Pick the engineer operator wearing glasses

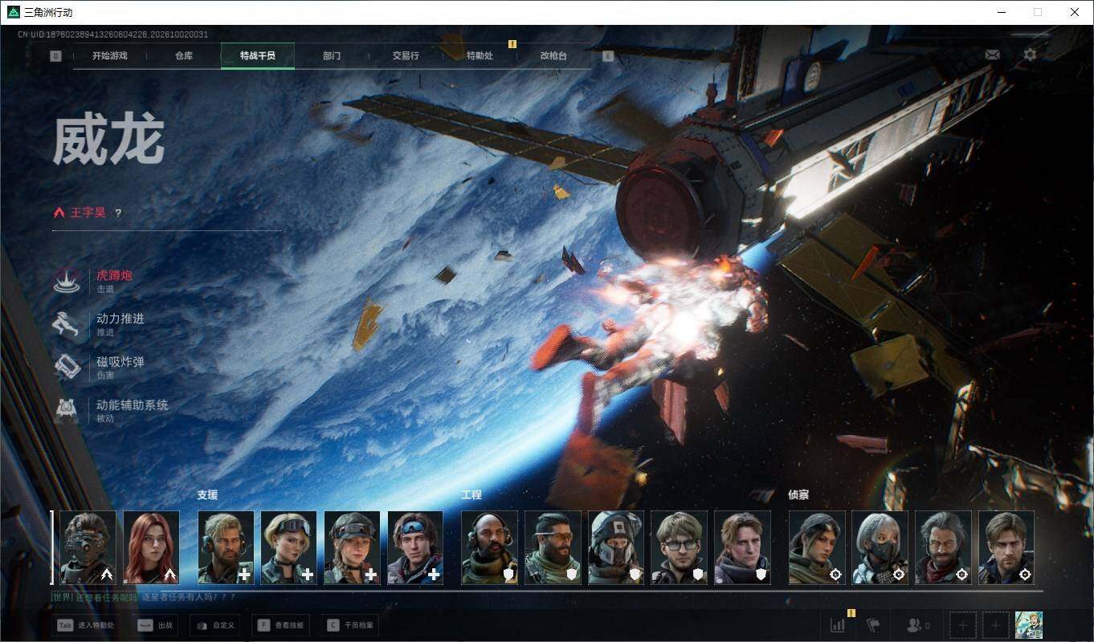tap(680, 547)
